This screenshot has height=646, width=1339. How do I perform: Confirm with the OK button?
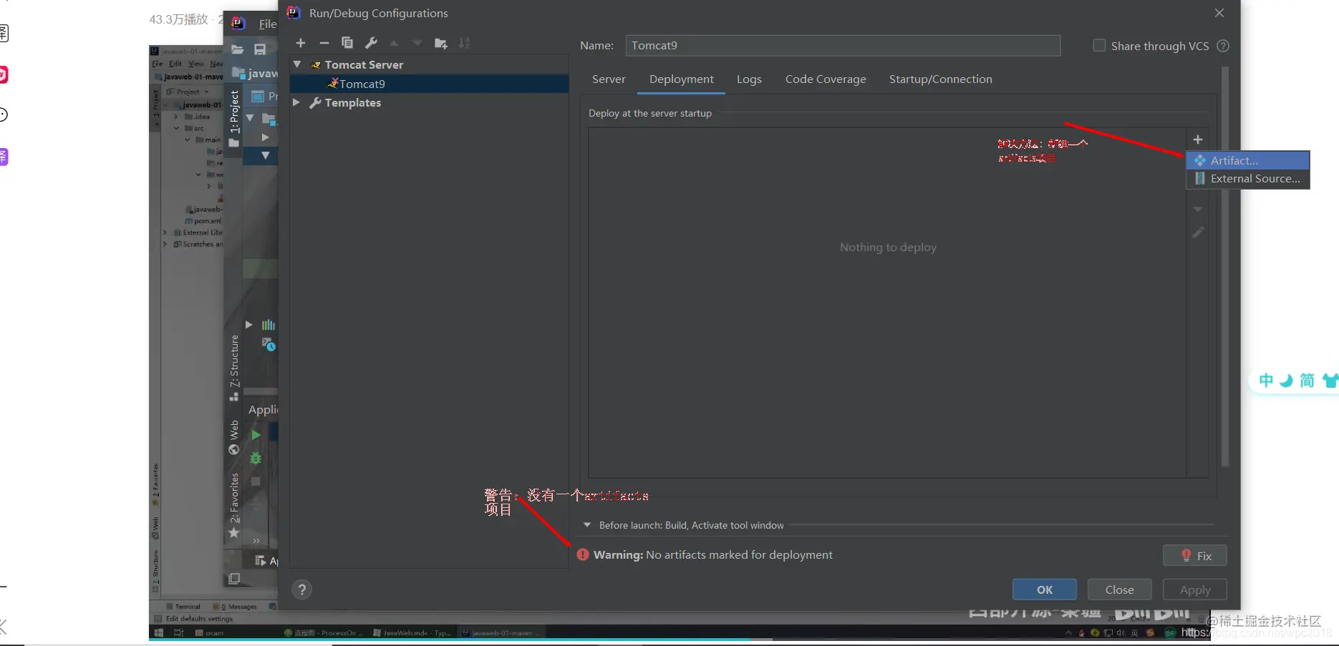pos(1045,589)
